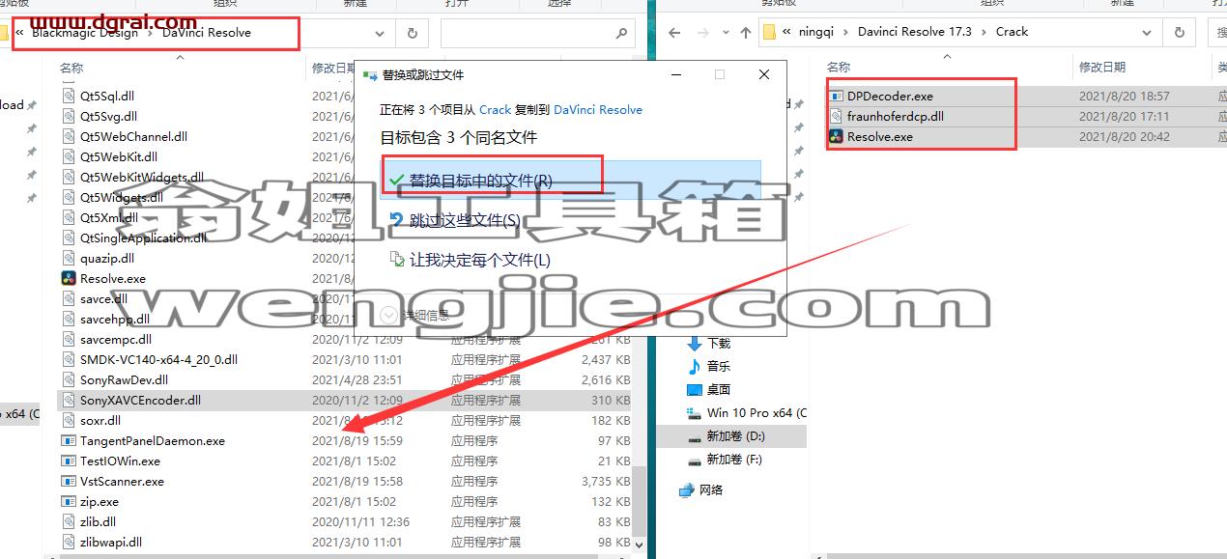Expand hidden path chevron before Blackmagic Design
The image size is (1227, 559).
20,33
